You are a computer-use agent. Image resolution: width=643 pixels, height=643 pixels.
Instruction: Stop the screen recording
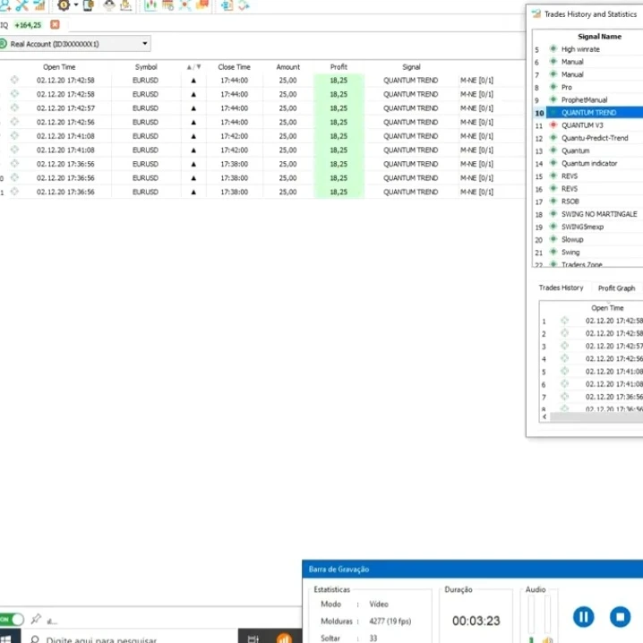point(620,616)
